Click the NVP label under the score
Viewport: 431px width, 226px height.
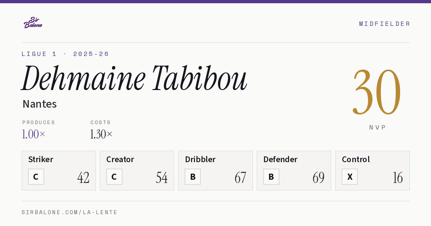(x=377, y=127)
